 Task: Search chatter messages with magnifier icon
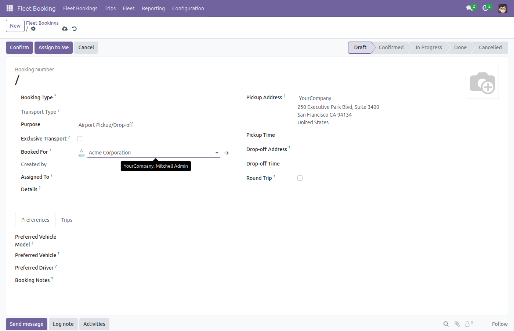pos(446,324)
